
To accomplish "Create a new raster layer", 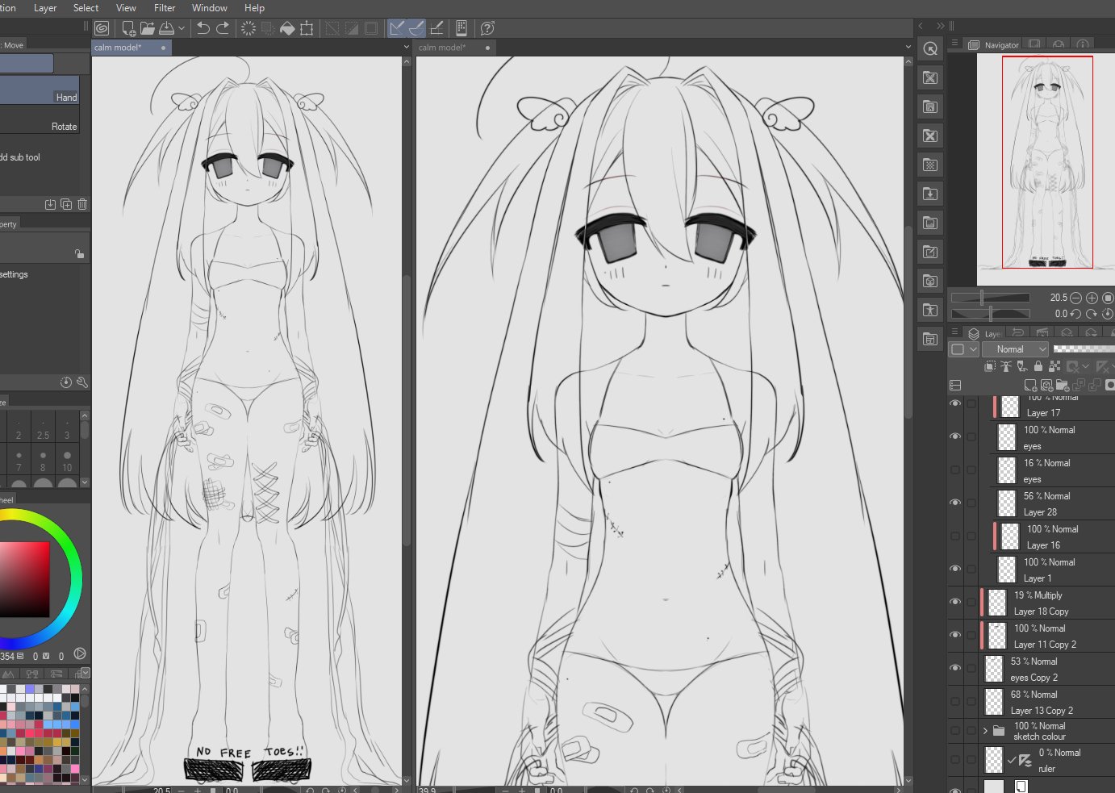I will pyautogui.click(x=1030, y=386).
